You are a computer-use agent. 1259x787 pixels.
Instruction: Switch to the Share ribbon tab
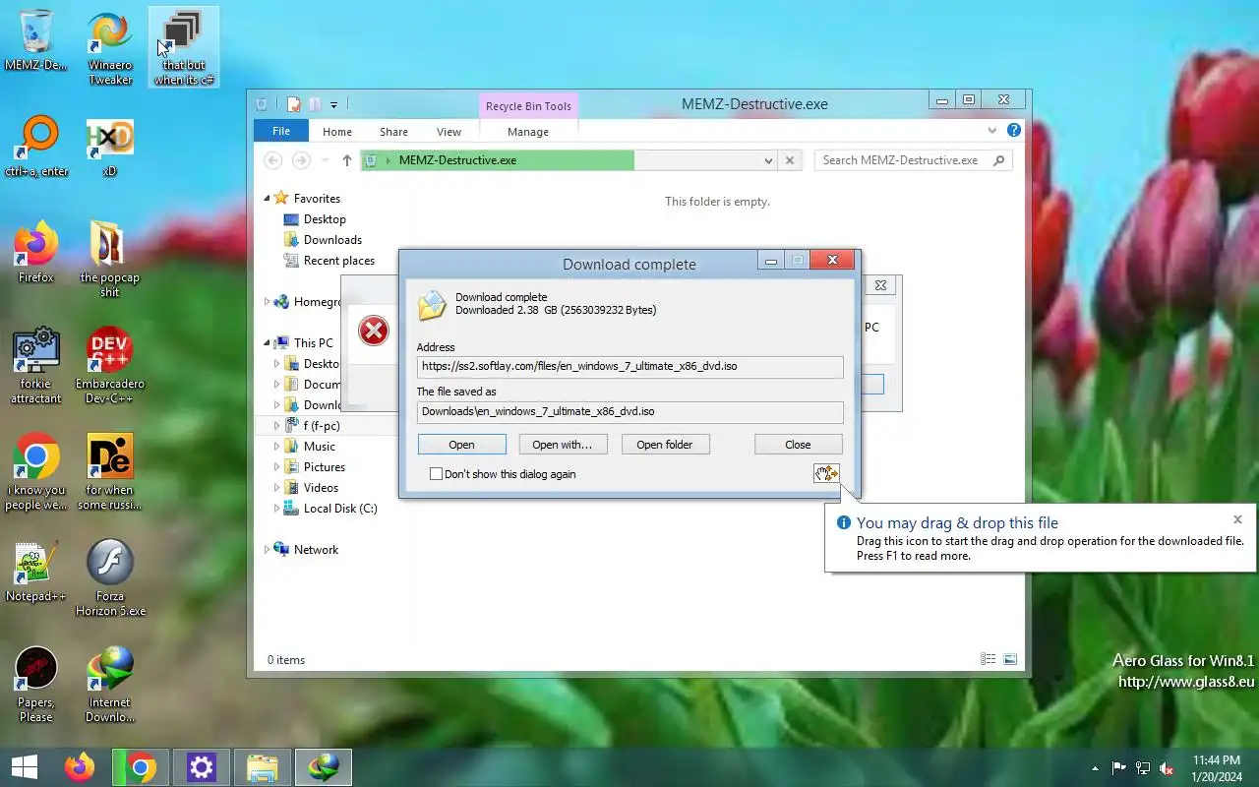(393, 132)
